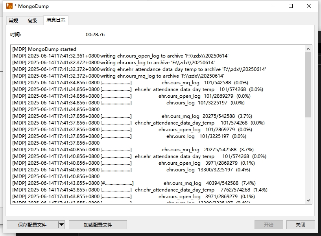Click the attendance_data_day_temp 101/574268 line at 17:41:34
The width and height of the screenshot is (321, 236).
coord(138,89)
